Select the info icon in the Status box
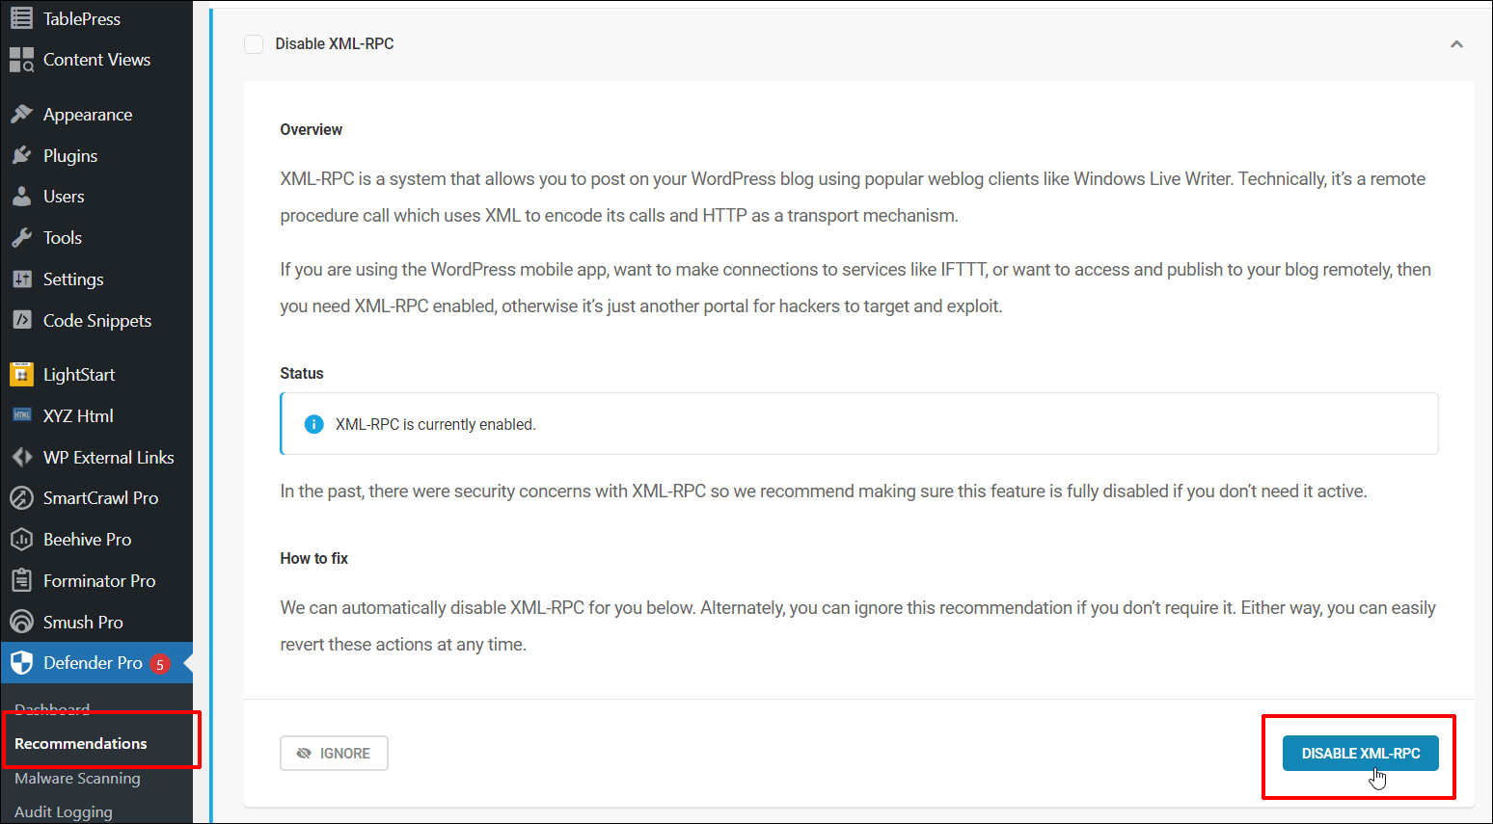1493x824 pixels. click(313, 423)
